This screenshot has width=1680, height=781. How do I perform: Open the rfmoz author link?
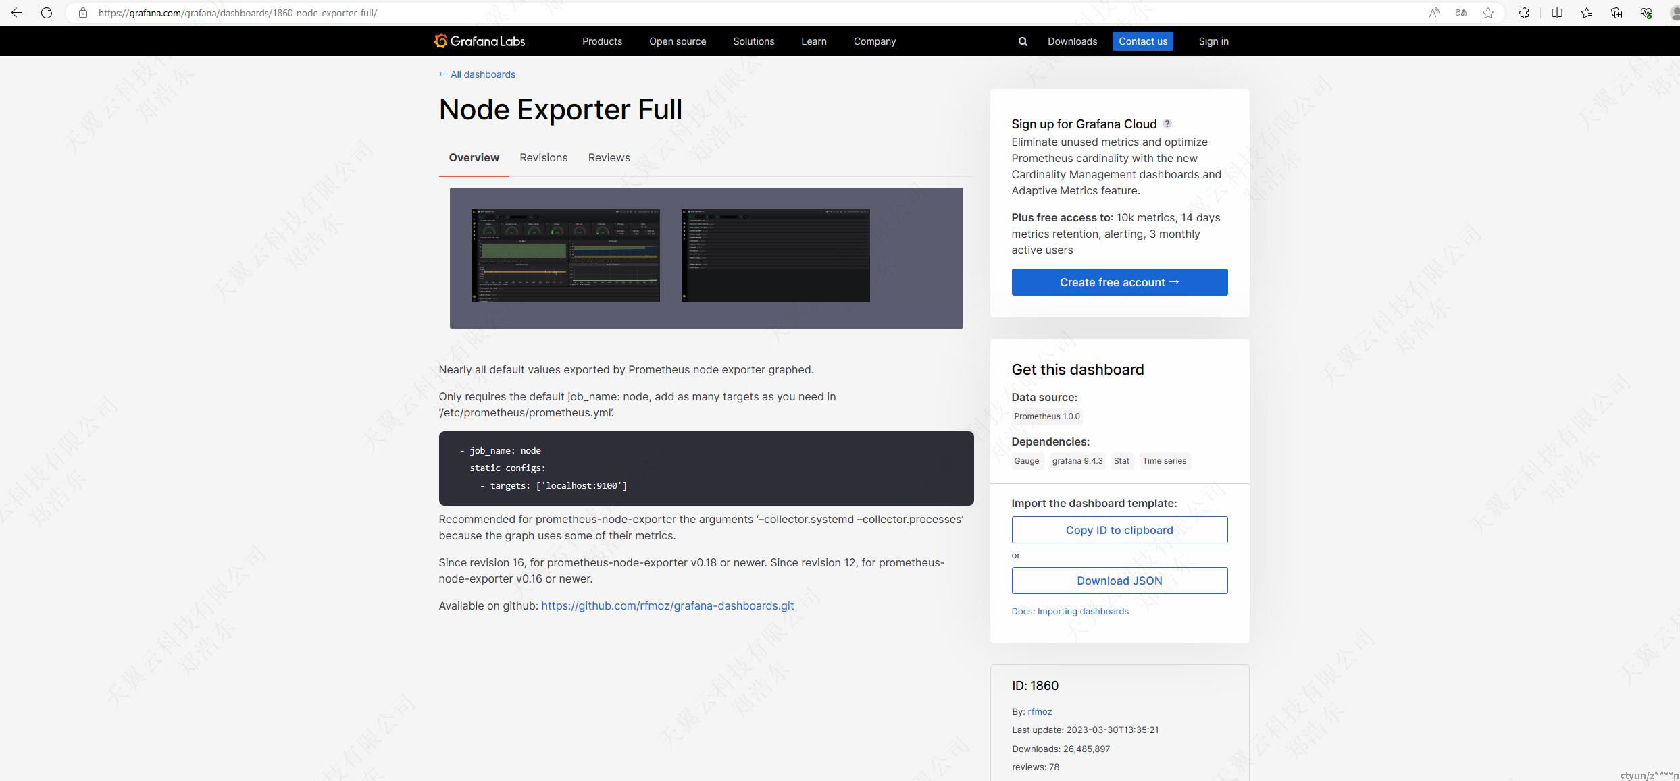pos(1040,711)
